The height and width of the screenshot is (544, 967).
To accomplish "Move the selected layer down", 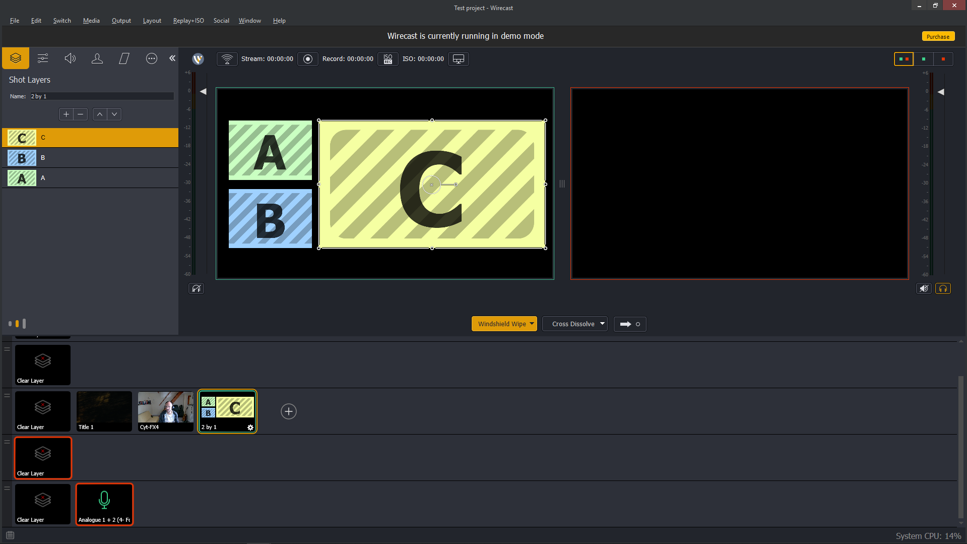I will click(x=114, y=114).
